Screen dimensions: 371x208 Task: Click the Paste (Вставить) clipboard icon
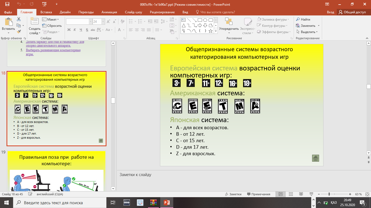pyautogui.click(x=8, y=22)
